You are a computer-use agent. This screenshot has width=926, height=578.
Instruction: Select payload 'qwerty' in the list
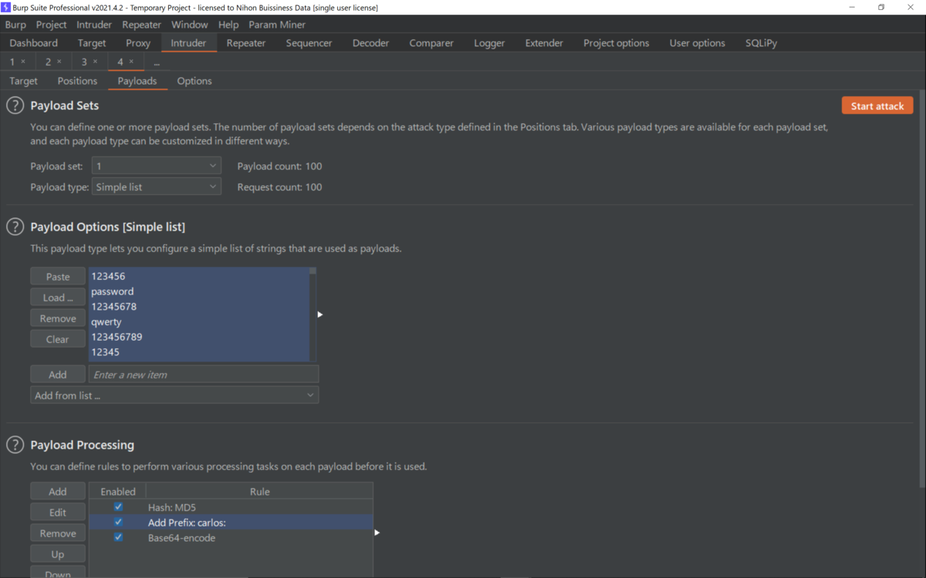coord(199,322)
